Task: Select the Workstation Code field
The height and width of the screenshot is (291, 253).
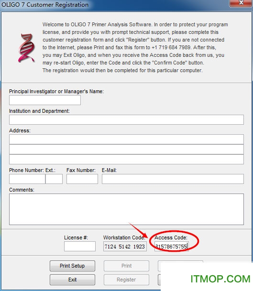Action: point(125,247)
